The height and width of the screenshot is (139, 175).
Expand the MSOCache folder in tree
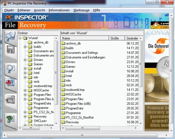coord(25,90)
